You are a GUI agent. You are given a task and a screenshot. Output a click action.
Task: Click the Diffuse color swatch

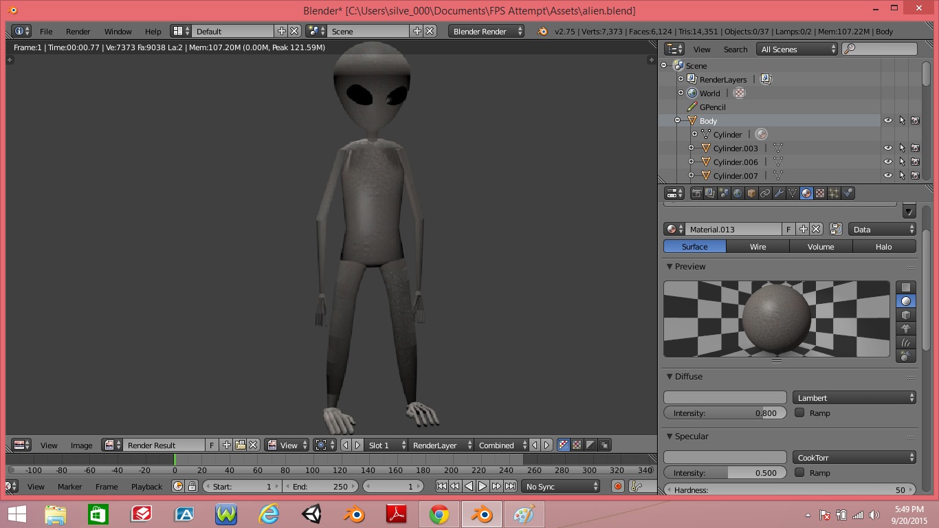[725, 398]
